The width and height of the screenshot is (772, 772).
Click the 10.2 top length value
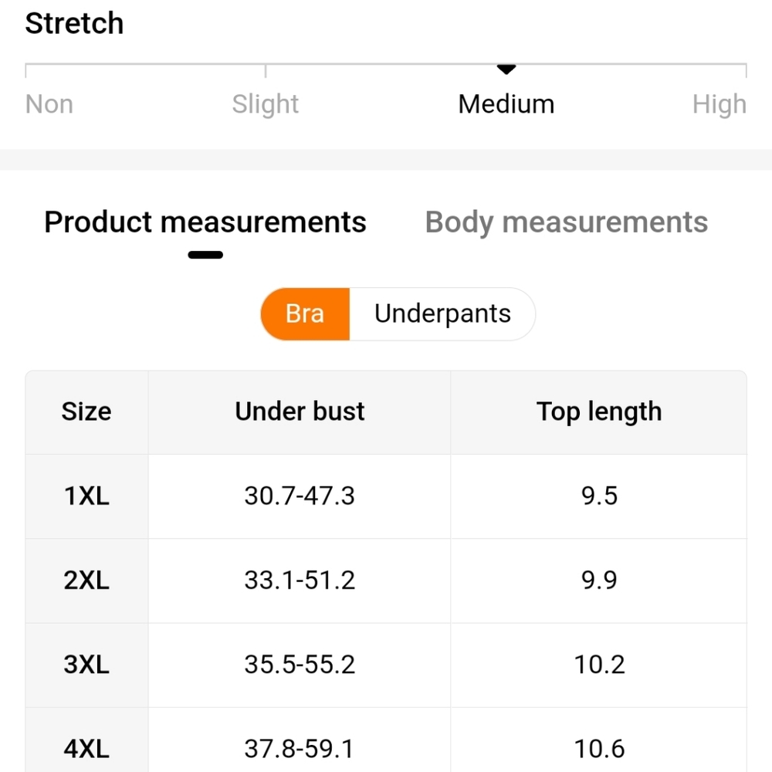[x=599, y=665]
